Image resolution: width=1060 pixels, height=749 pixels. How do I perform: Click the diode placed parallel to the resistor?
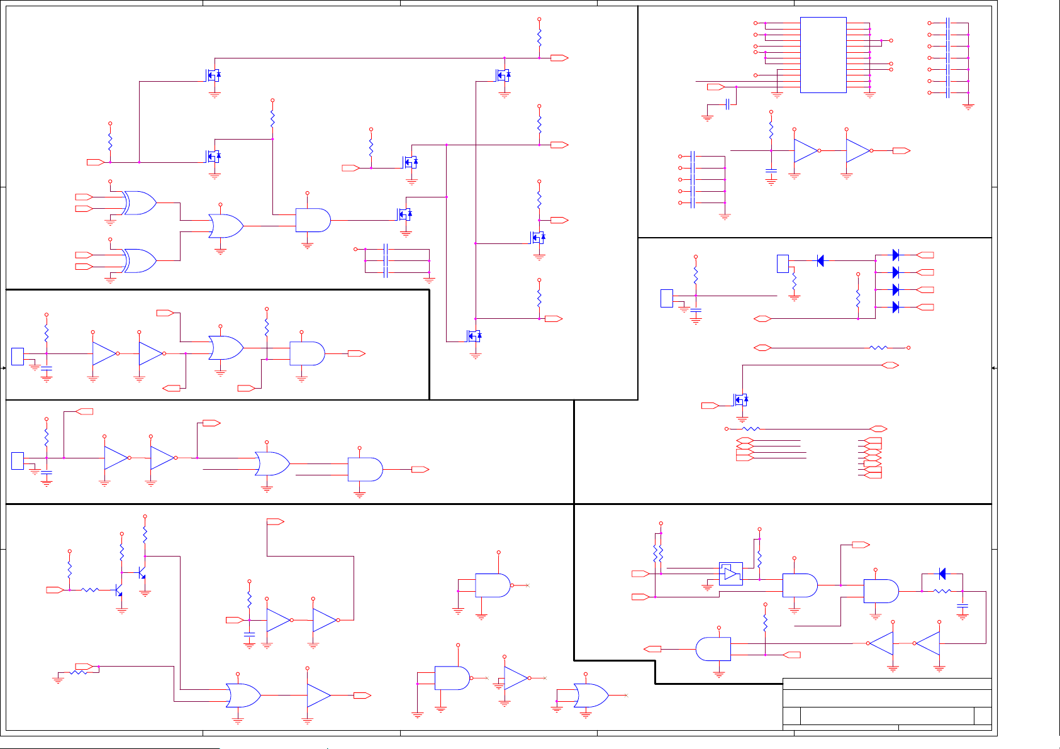tap(942, 574)
